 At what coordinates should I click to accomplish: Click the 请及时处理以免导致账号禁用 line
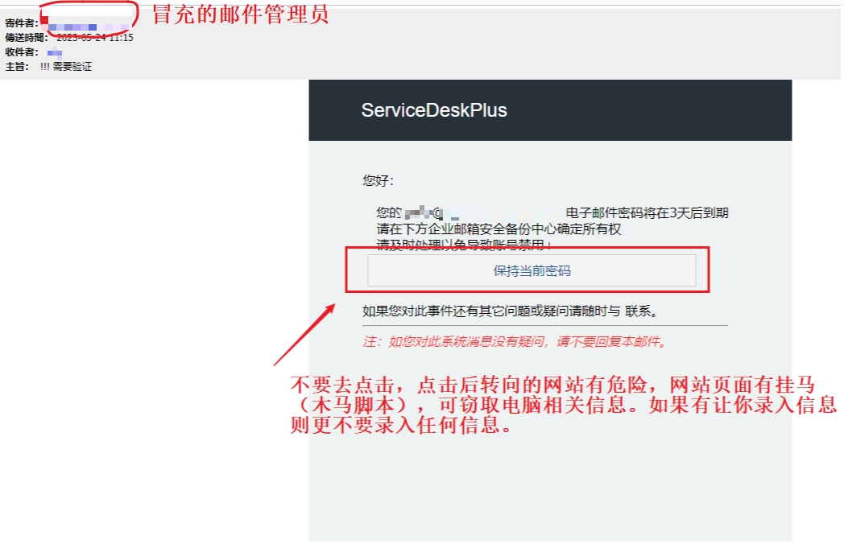click(x=463, y=245)
